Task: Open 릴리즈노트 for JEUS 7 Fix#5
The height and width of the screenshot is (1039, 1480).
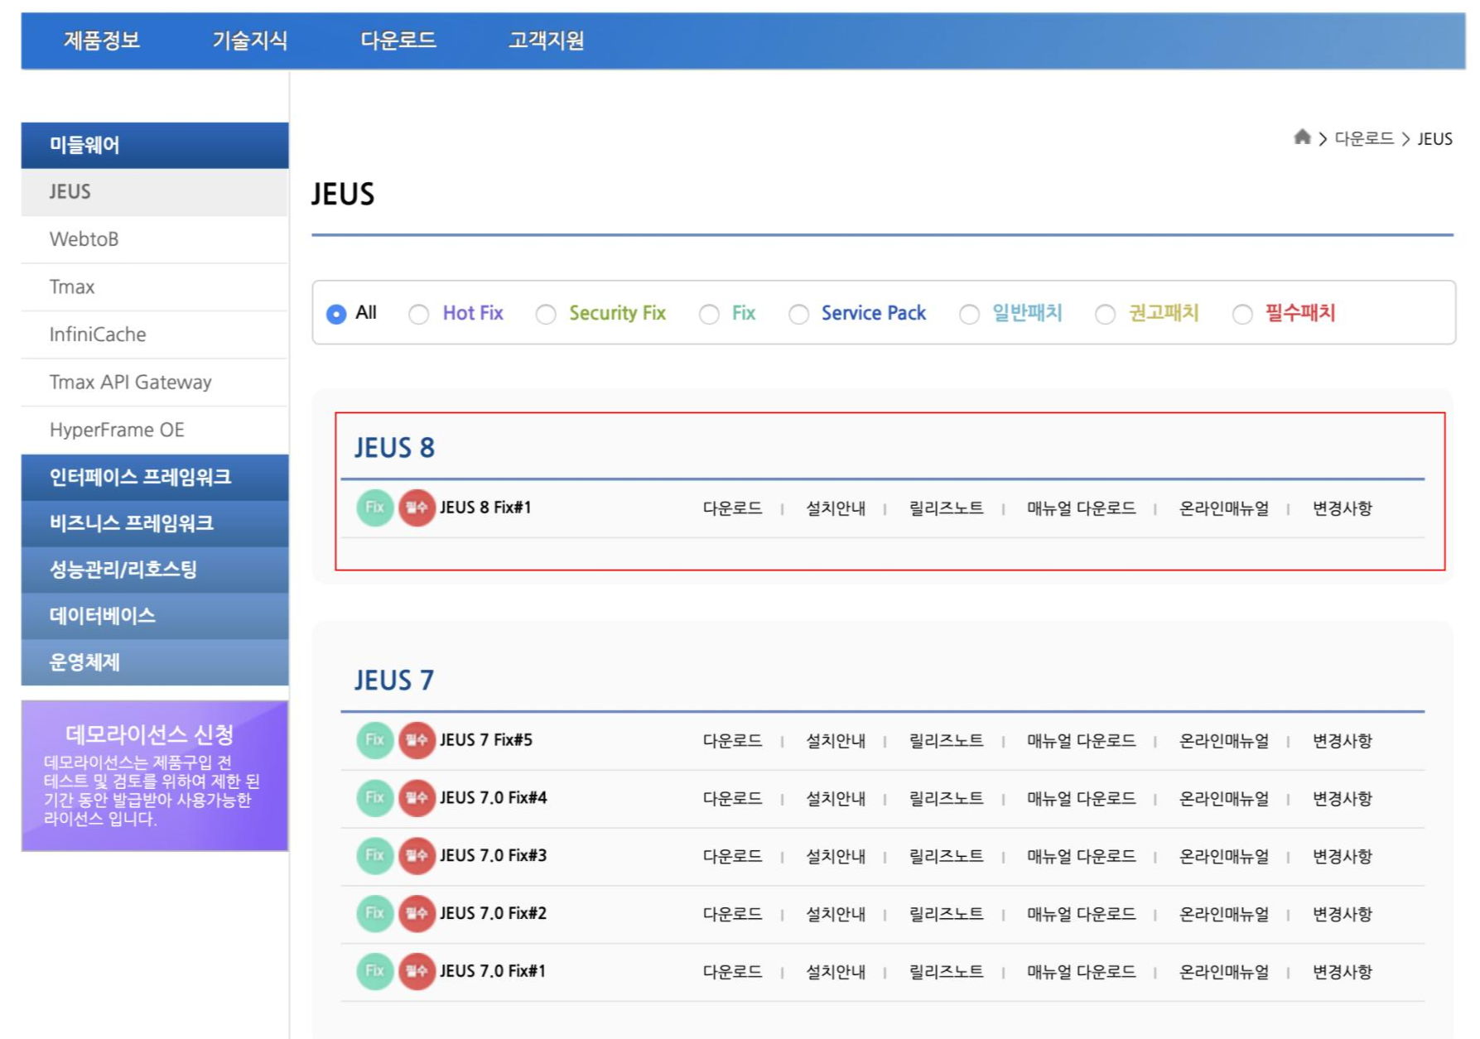Action: click(946, 740)
